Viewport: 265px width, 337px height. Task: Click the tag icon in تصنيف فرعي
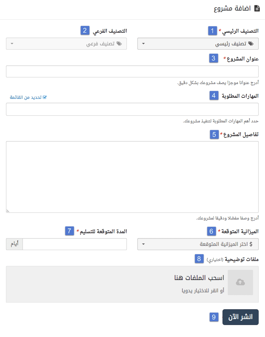point(119,44)
